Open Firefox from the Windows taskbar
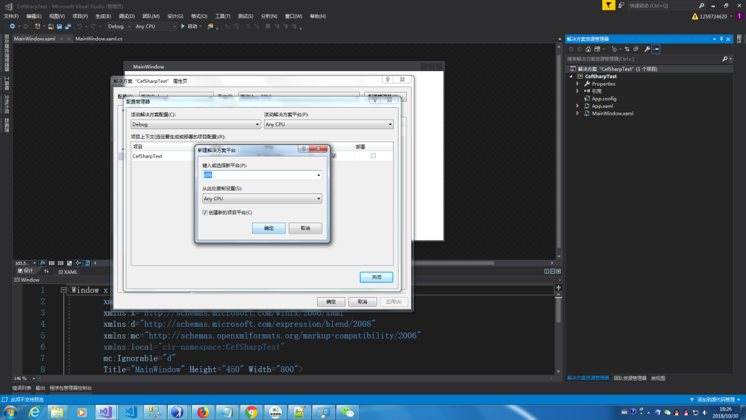The image size is (746, 420). tap(202, 412)
